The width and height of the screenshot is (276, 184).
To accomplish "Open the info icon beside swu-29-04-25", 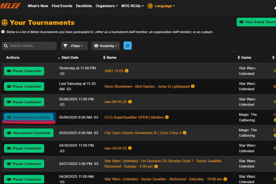I will (x=130, y=148).
